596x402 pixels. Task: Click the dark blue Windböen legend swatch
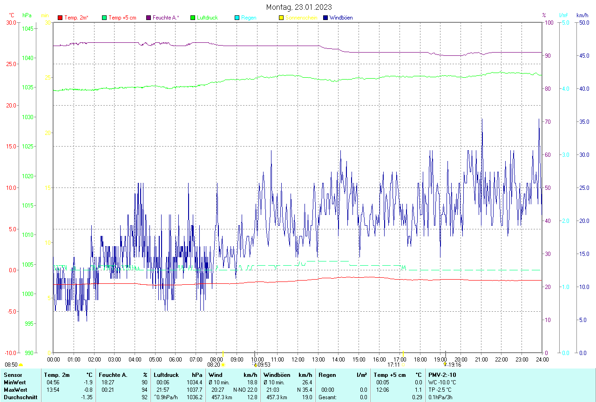click(x=325, y=18)
